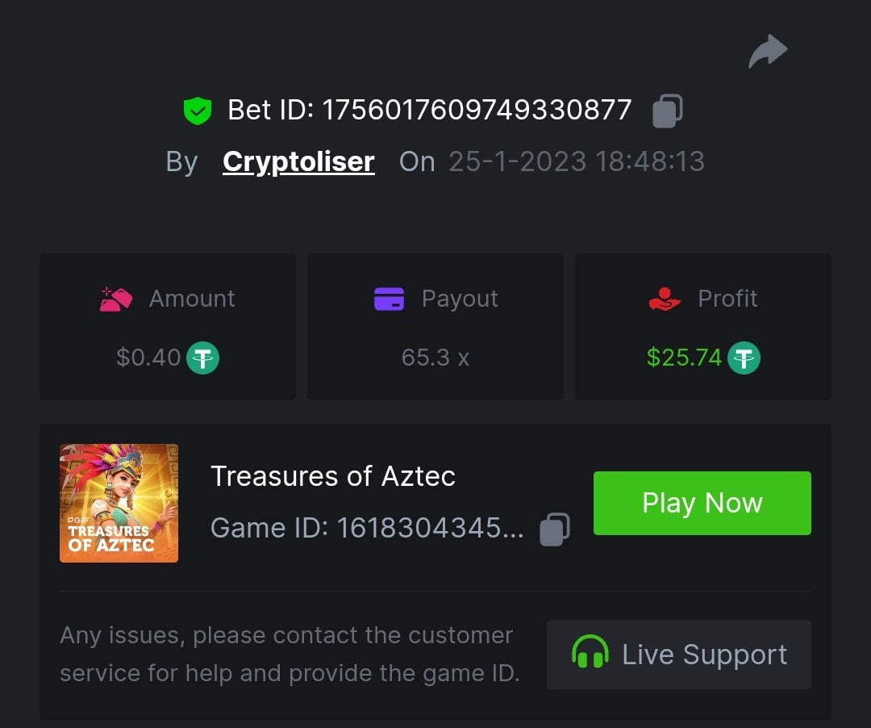The height and width of the screenshot is (728, 871).
Task: Click the Tether coin beside $0.40
Action: coord(203,358)
